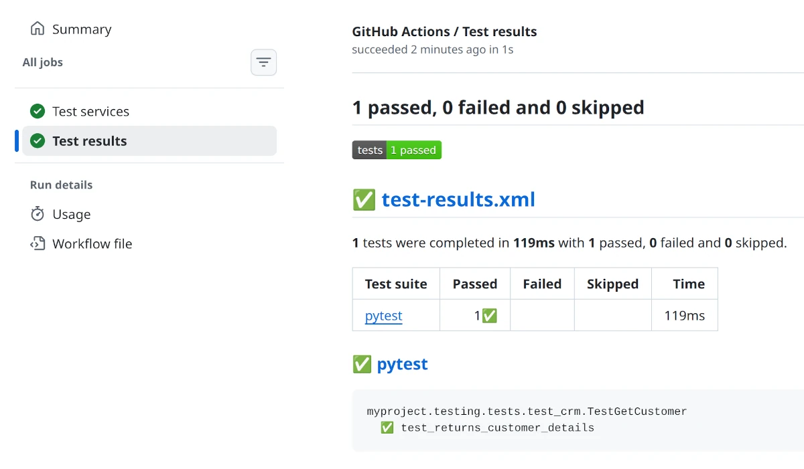Click the Passed column header
The image size is (804, 469).
474,284
